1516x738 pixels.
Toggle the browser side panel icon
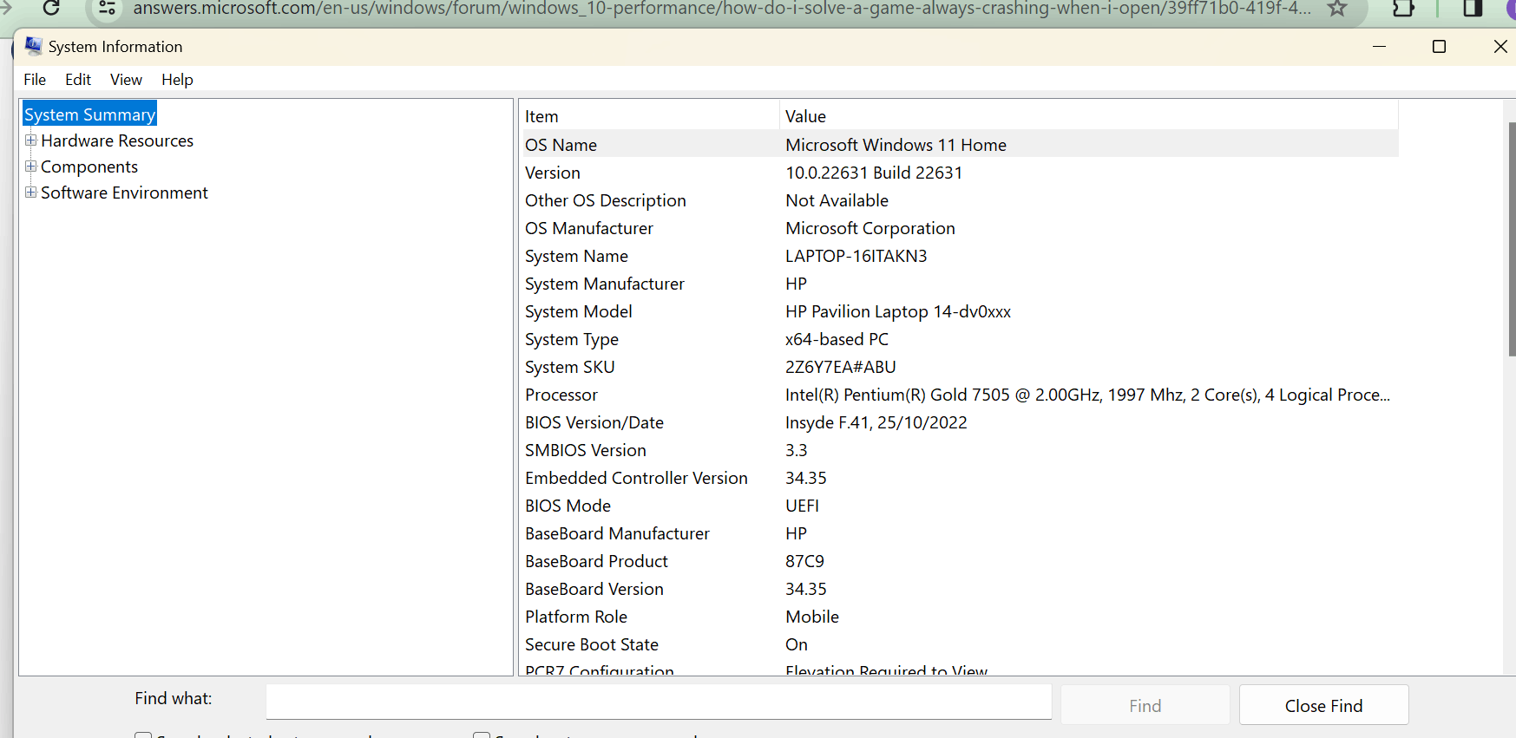[x=1473, y=8]
